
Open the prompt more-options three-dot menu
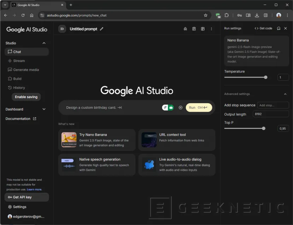pyautogui.click(x=211, y=29)
